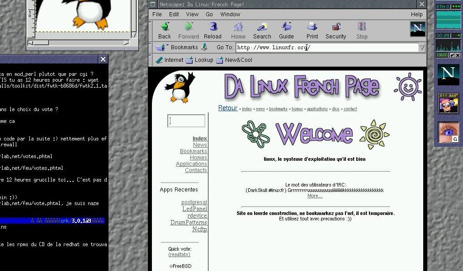This screenshot has width=463, height=271.
Task: Click the Search flashlight icon
Action: tap(262, 27)
